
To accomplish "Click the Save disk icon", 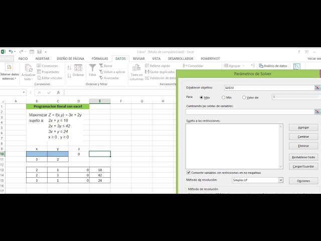I will (x=39, y=52).
